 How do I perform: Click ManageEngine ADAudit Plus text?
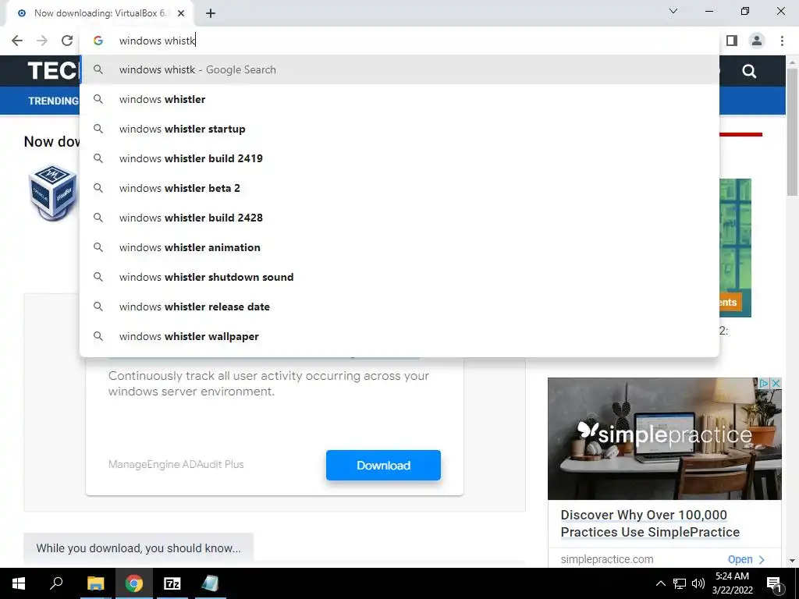click(176, 465)
